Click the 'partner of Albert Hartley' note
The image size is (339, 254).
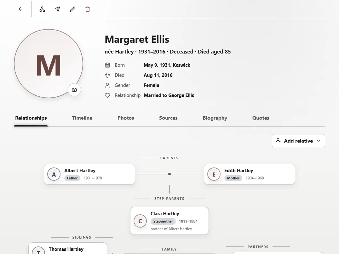(x=171, y=229)
